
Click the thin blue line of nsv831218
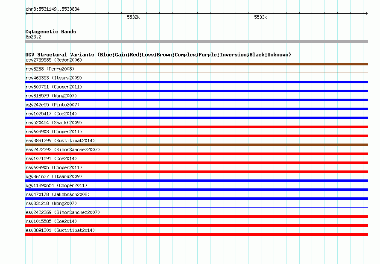[196, 207]
